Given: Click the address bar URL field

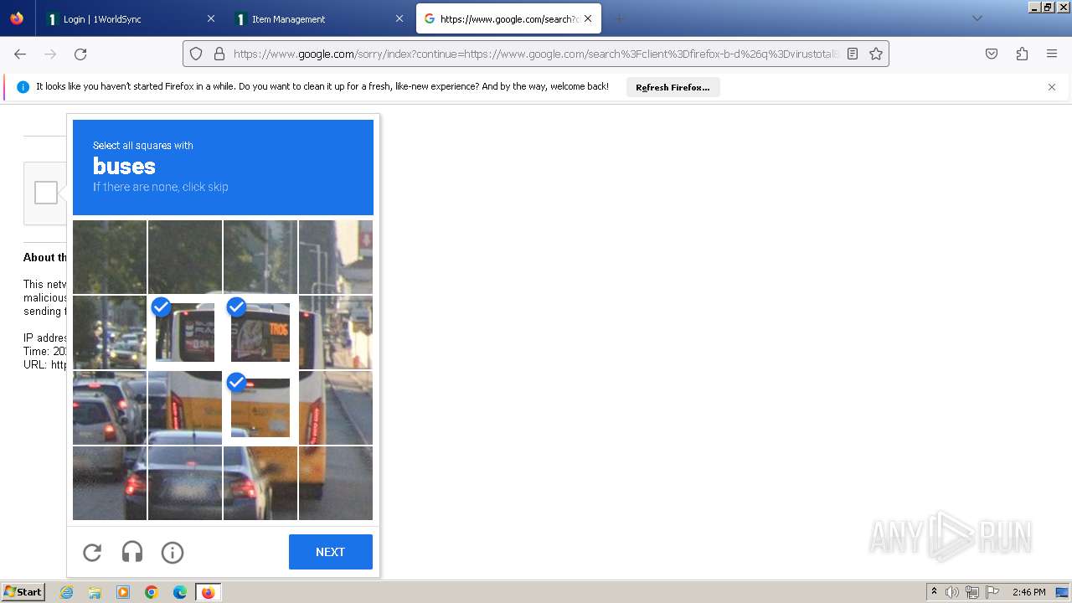Looking at the screenshot, I should [536, 54].
